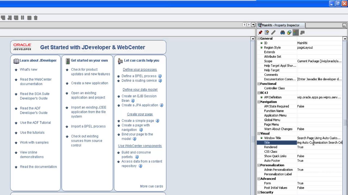Screen dimensions: 348x195
Task: Click the Show Quick Links False value
Action: tap(301, 156)
